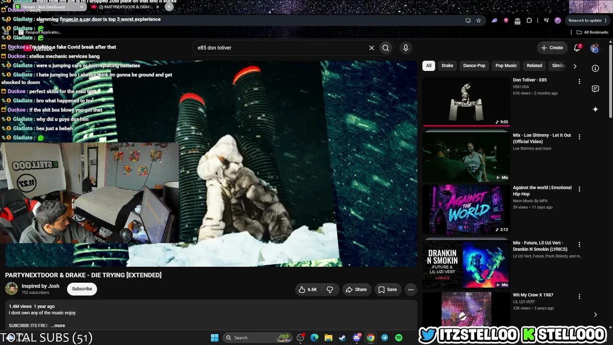Image resolution: width=613 pixels, height=345 pixels.
Task: Select the Dance-Pop filter chip
Action: tap(474, 66)
